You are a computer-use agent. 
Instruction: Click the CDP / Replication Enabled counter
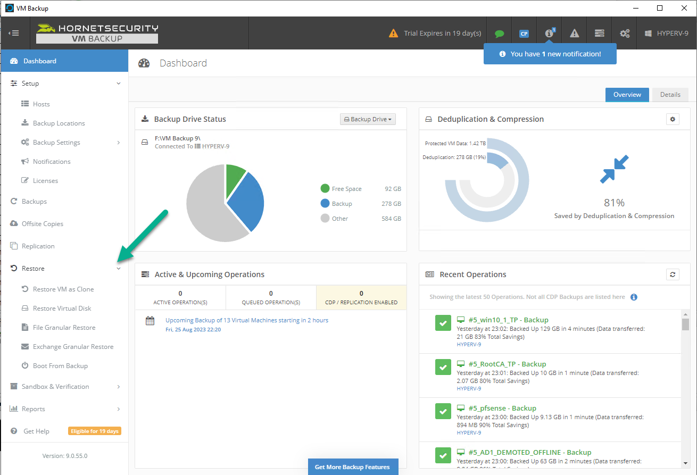tap(361, 298)
